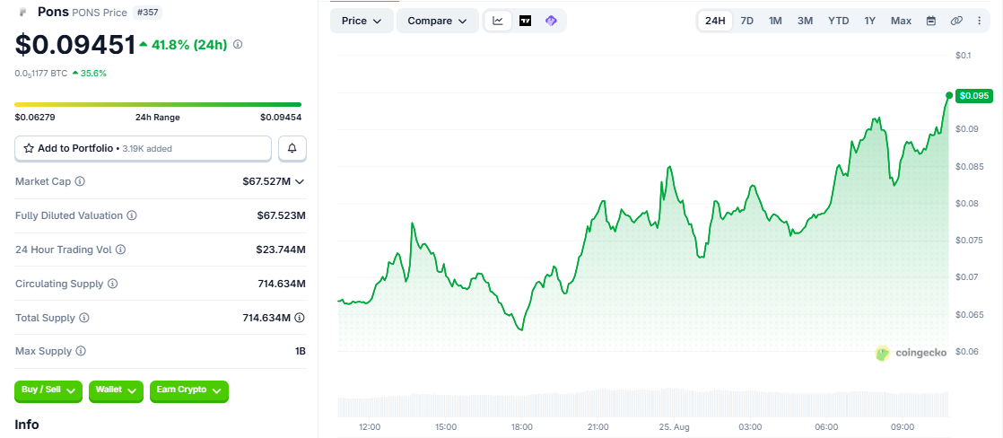Image resolution: width=1003 pixels, height=438 pixels.
Task: Click the $0.06279 range low value
Action: click(x=35, y=118)
